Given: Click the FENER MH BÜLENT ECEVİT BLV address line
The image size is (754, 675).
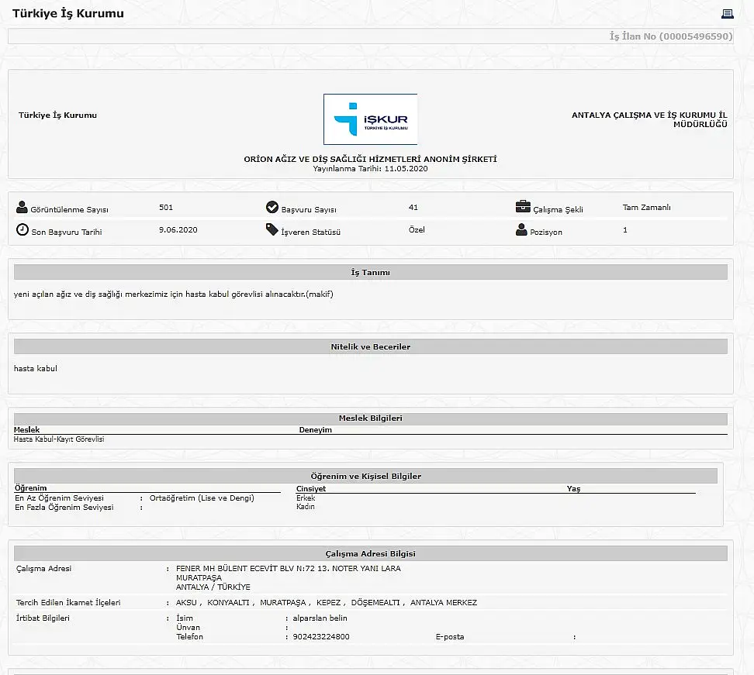Looking at the screenshot, I should point(289,568).
